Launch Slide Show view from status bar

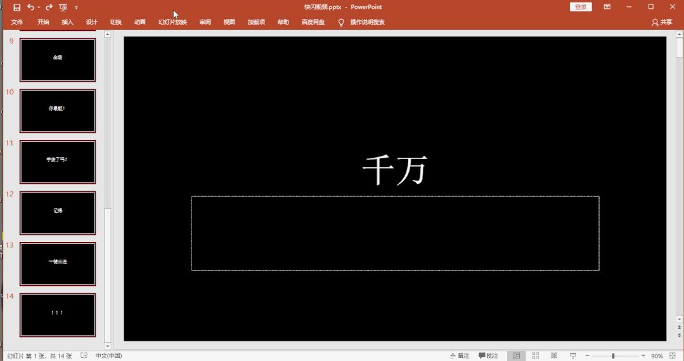[573, 356]
